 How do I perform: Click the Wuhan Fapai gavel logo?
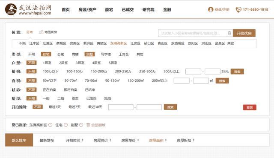tap(11, 9)
